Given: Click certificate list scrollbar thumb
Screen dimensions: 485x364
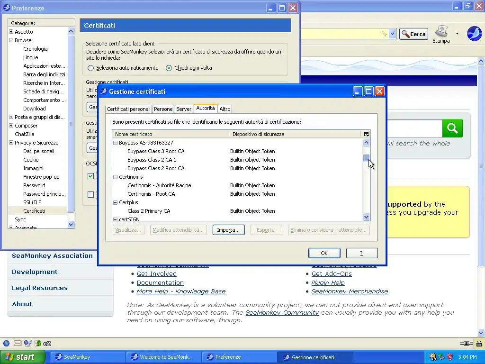Looking at the screenshot, I should coord(366,158).
